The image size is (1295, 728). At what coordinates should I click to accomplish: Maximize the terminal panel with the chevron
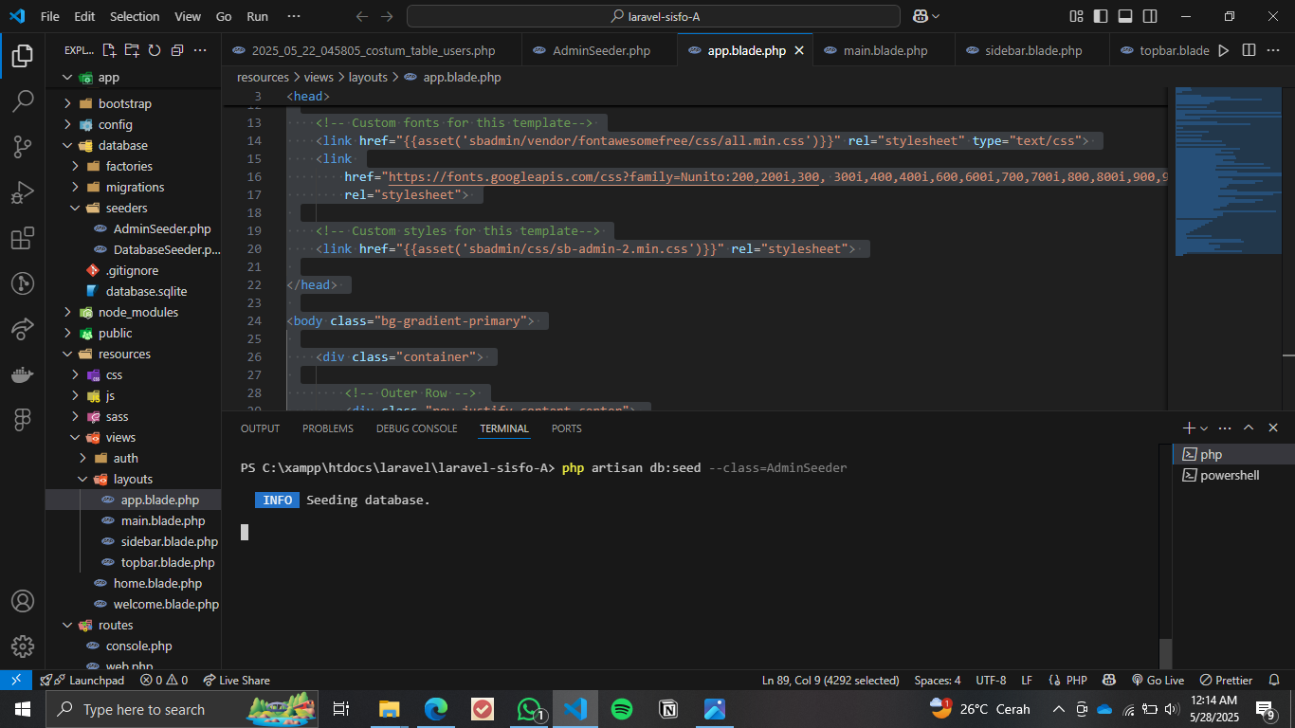(x=1249, y=428)
